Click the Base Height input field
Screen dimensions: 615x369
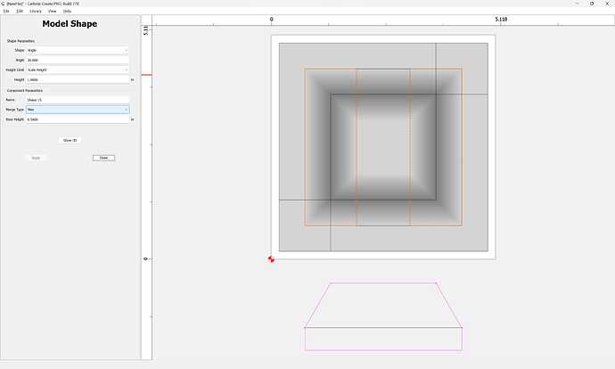point(78,119)
